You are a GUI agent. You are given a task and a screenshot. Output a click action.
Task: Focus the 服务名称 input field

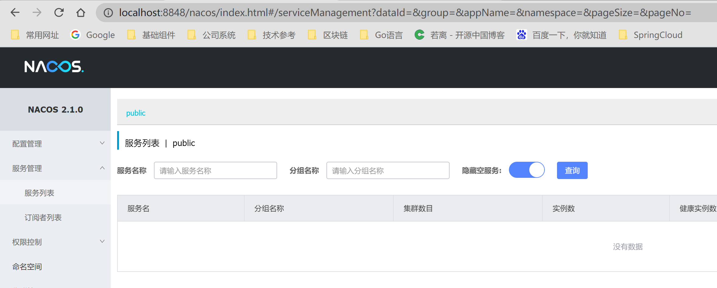215,171
